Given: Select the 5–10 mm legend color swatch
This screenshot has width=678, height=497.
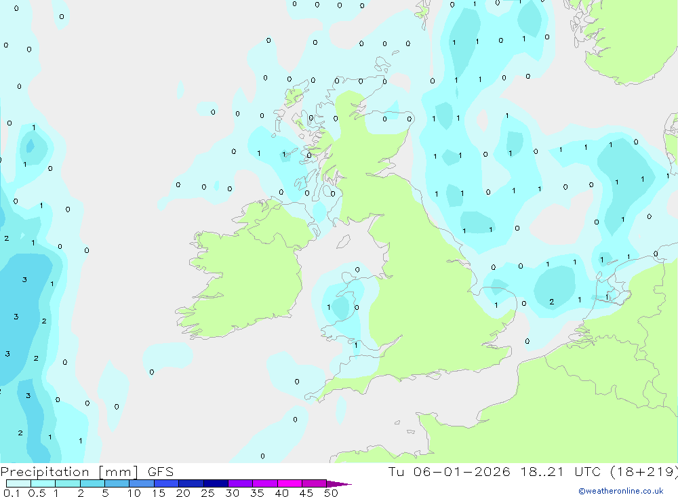Looking at the screenshot, I should coord(117,483).
